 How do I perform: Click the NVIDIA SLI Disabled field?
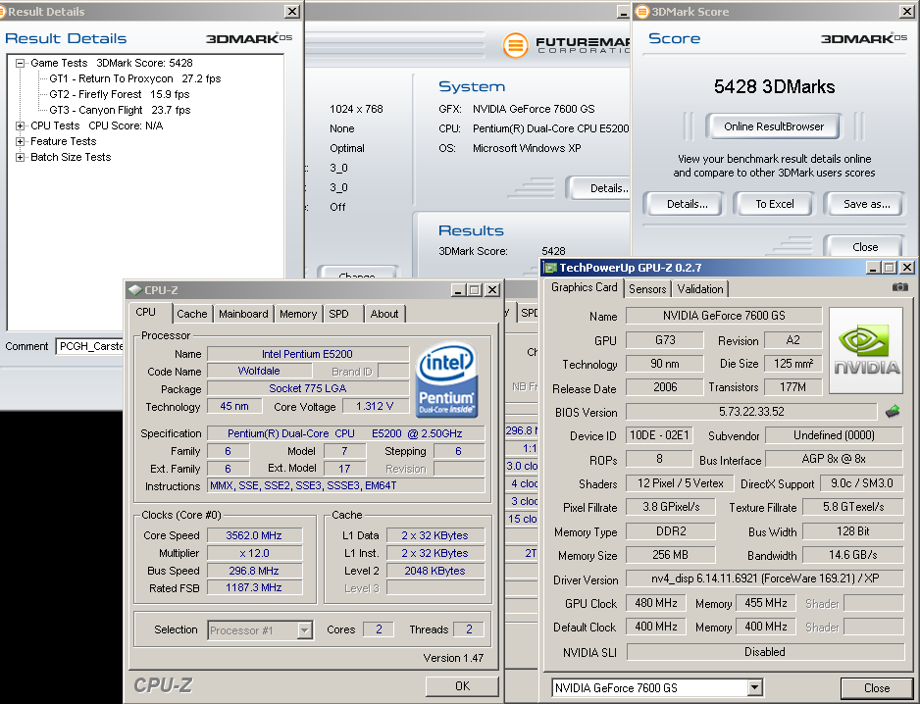click(764, 652)
